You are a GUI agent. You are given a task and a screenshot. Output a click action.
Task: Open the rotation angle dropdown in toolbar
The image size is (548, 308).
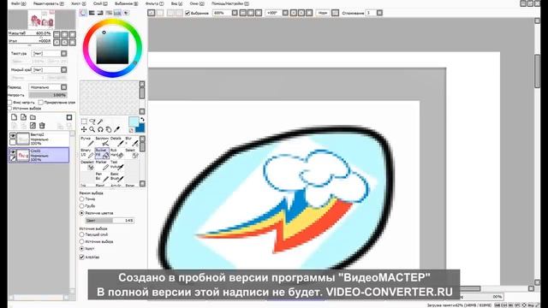285,13
